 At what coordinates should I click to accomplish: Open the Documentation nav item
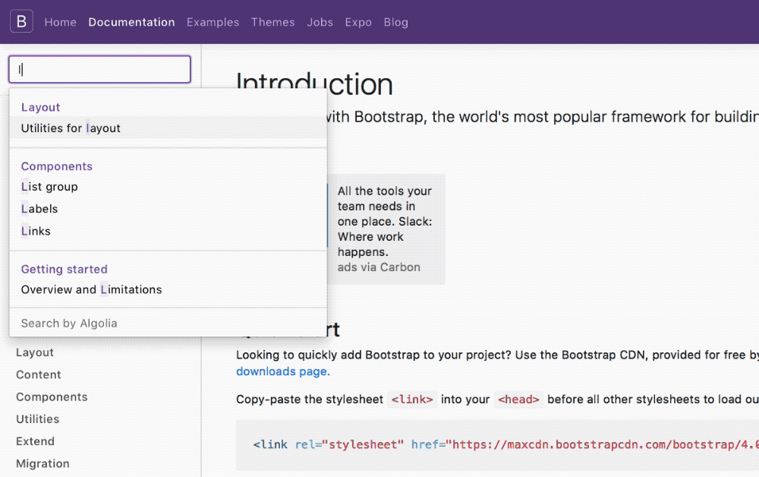click(131, 22)
